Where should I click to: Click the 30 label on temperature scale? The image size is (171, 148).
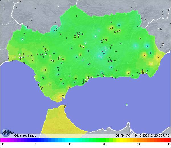pos(139,144)
